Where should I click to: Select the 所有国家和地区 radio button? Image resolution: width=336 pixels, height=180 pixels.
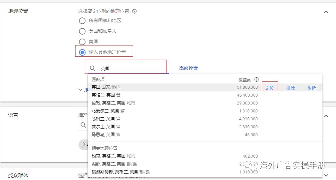[x=82, y=20]
